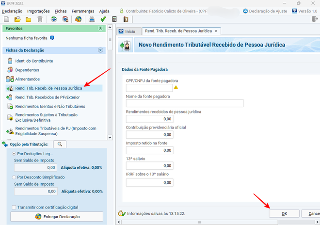Click the Contribuição previdenciária oficial field
The width and height of the screenshot is (320, 225).
click(x=150, y=134)
